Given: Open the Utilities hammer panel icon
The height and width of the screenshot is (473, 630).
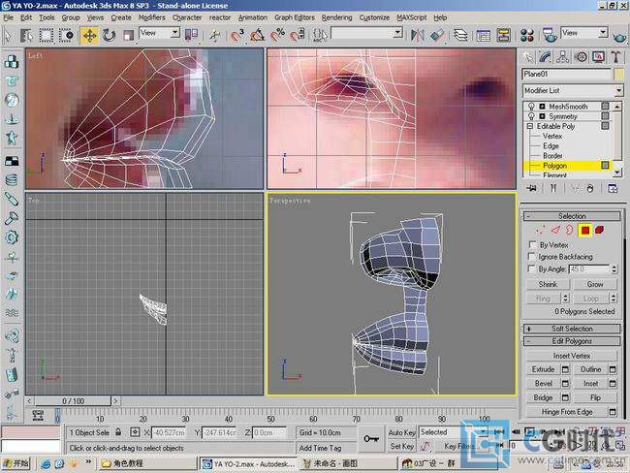Looking at the screenshot, I should click(x=616, y=57).
